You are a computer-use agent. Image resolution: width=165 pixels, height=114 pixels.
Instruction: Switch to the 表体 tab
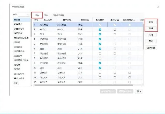46,15
